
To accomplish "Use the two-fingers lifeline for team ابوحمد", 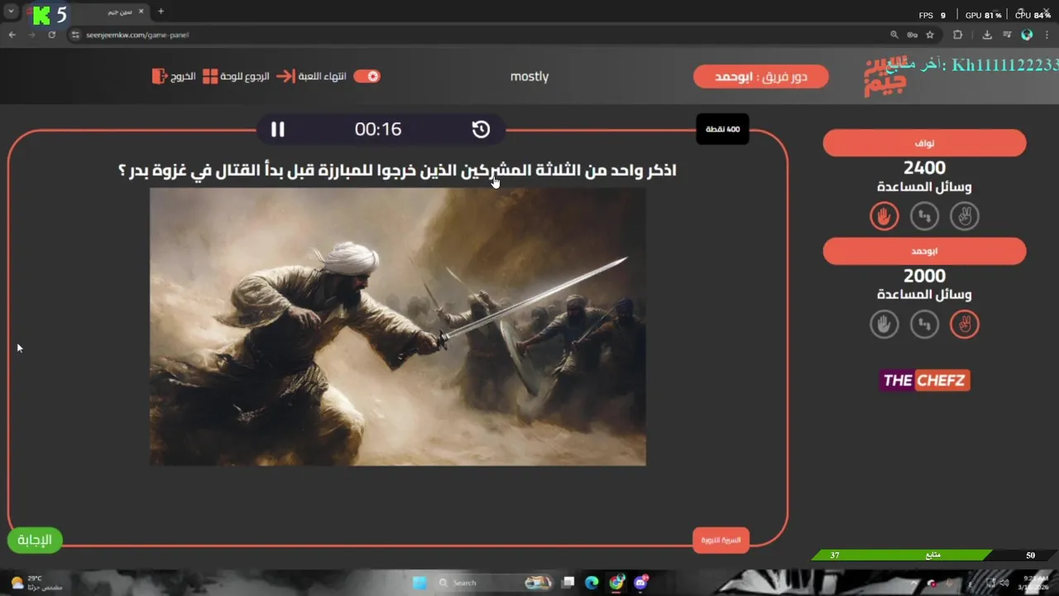I will pos(965,324).
